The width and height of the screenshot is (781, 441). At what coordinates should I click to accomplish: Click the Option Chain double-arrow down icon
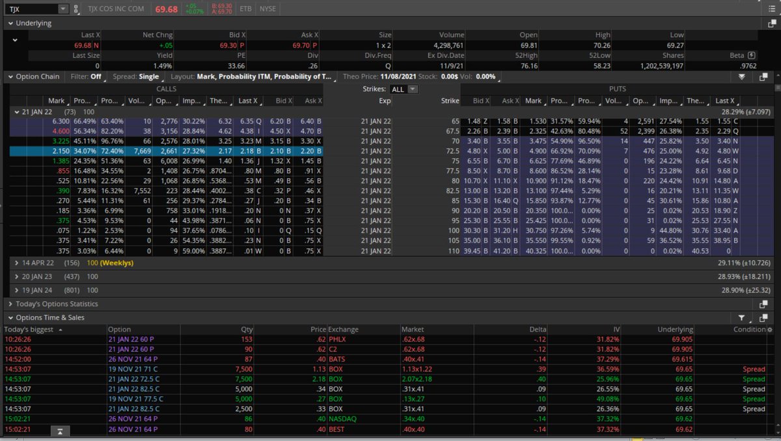[742, 76]
